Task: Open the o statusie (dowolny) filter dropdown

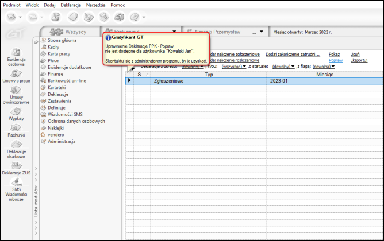Action: [x=283, y=67]
